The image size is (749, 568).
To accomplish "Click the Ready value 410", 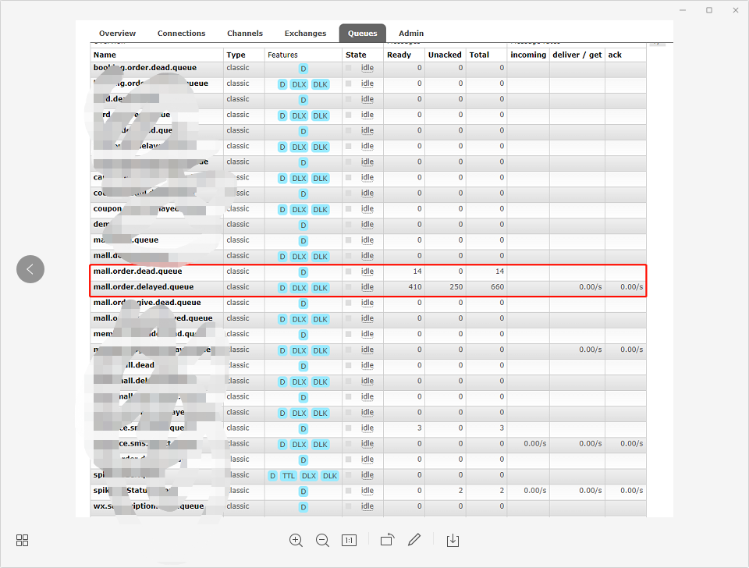I will coord(415,287).
